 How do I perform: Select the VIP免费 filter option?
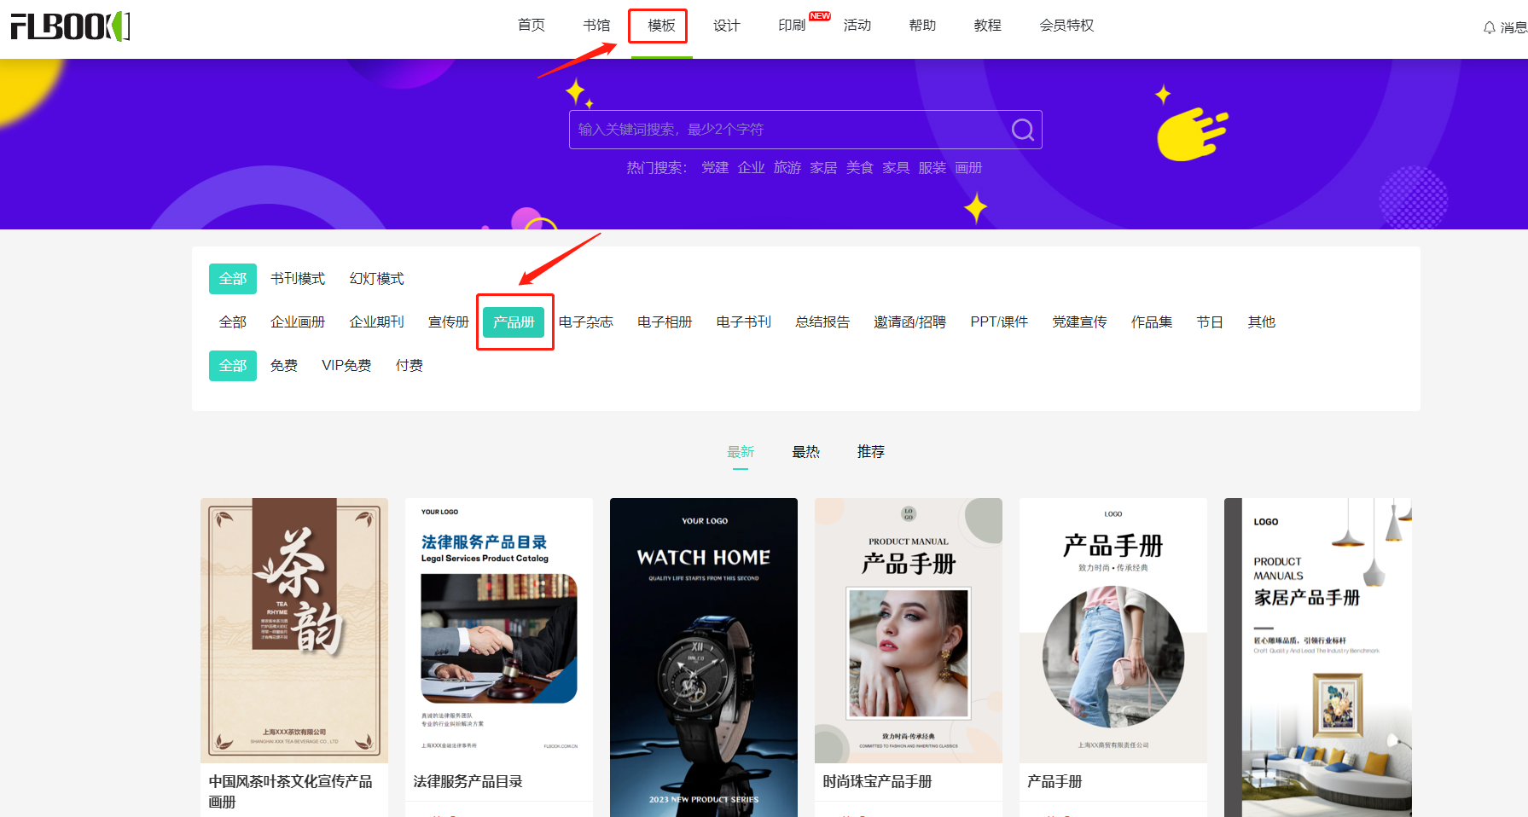(x=346, y=366)
